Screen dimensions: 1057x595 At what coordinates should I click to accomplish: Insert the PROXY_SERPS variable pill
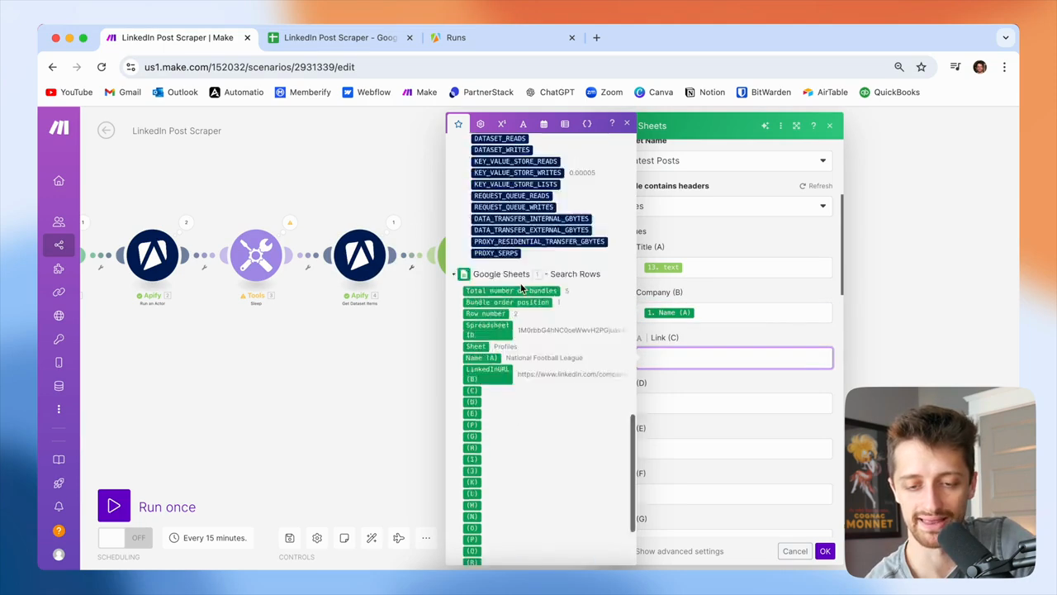click(496, 254)
